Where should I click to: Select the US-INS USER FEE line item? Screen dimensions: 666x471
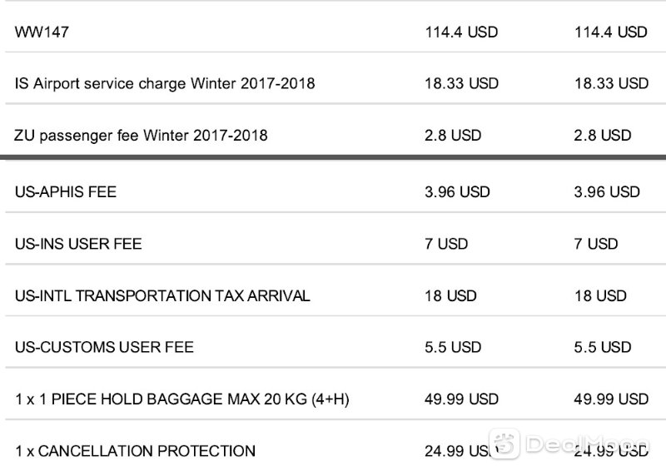tap(78, 244)
